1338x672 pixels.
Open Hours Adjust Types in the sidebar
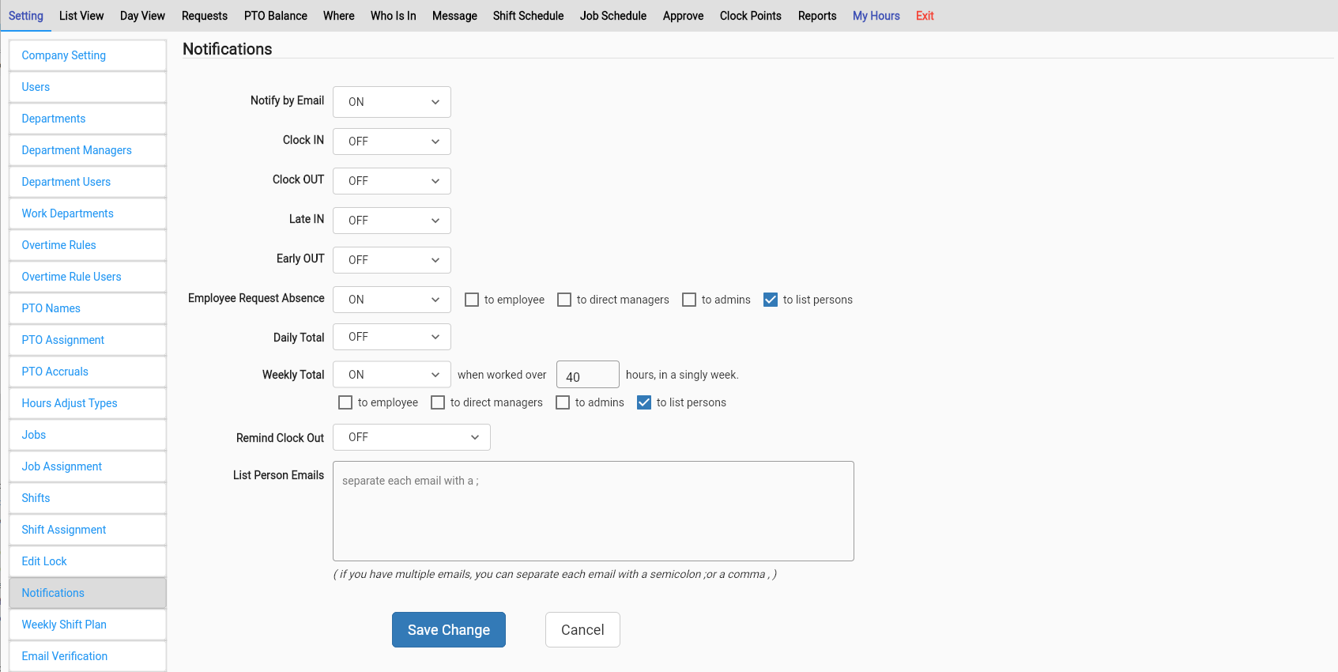coord(88,403)
